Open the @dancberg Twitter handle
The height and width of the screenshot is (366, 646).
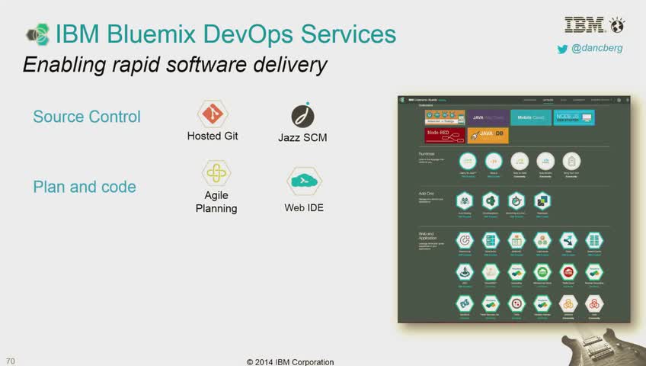tap(597, 48)
